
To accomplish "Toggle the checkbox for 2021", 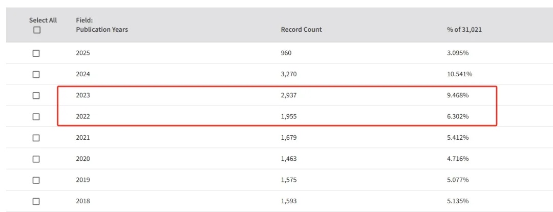I will click(x=36, y=138).
